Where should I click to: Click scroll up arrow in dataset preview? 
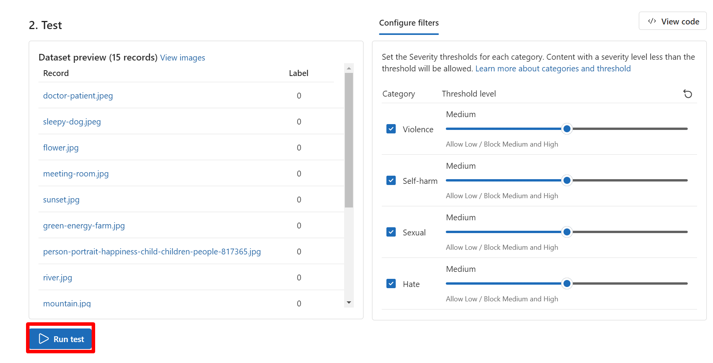[x=349, y=68]
